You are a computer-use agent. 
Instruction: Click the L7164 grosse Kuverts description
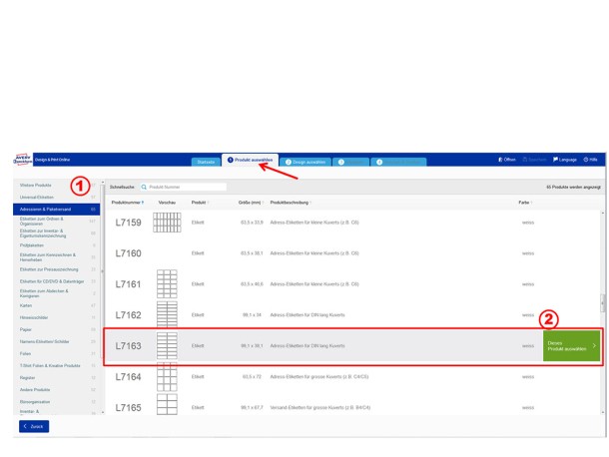(319, 376)
